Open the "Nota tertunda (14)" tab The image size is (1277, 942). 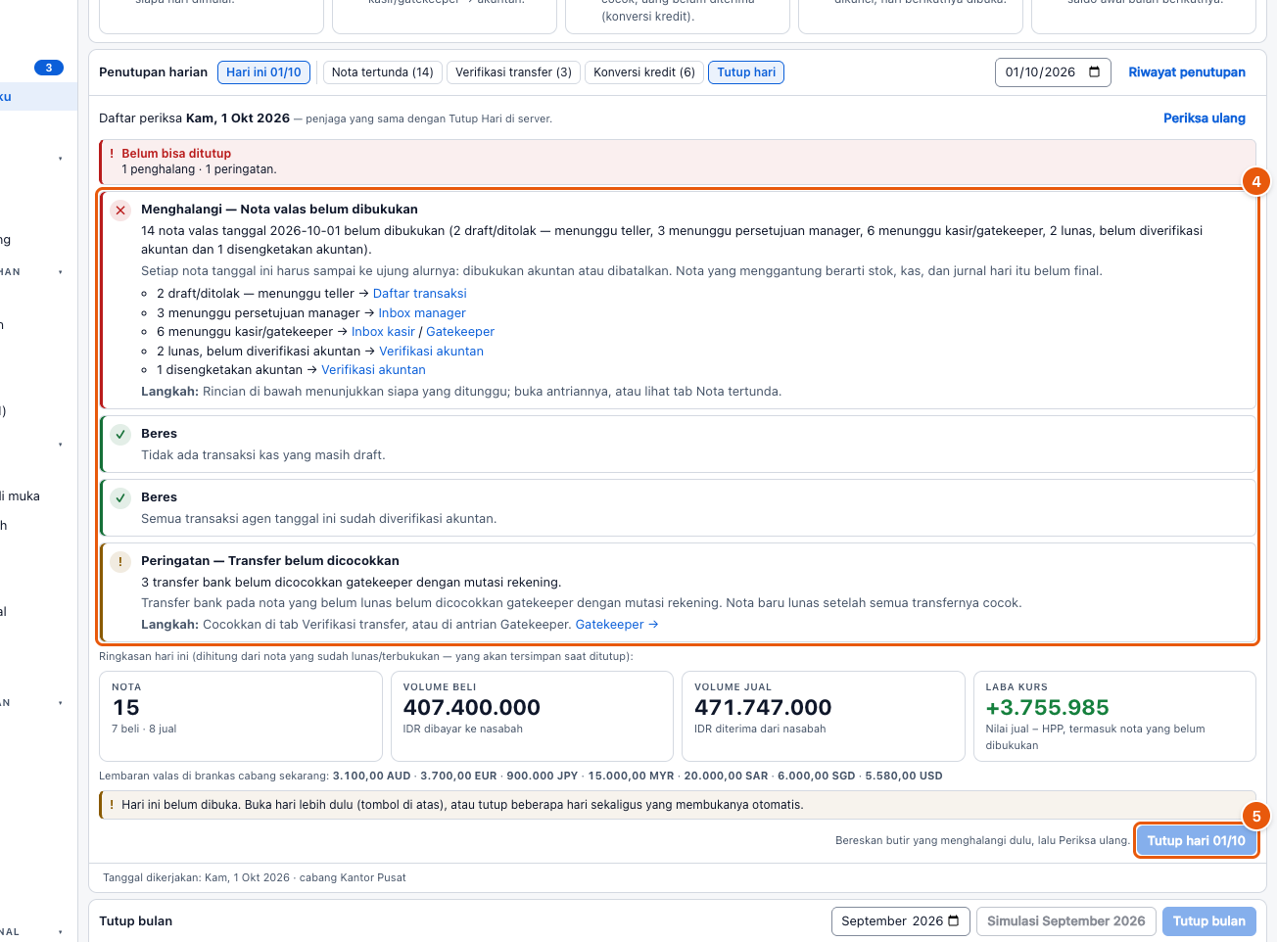pos(382,72)
